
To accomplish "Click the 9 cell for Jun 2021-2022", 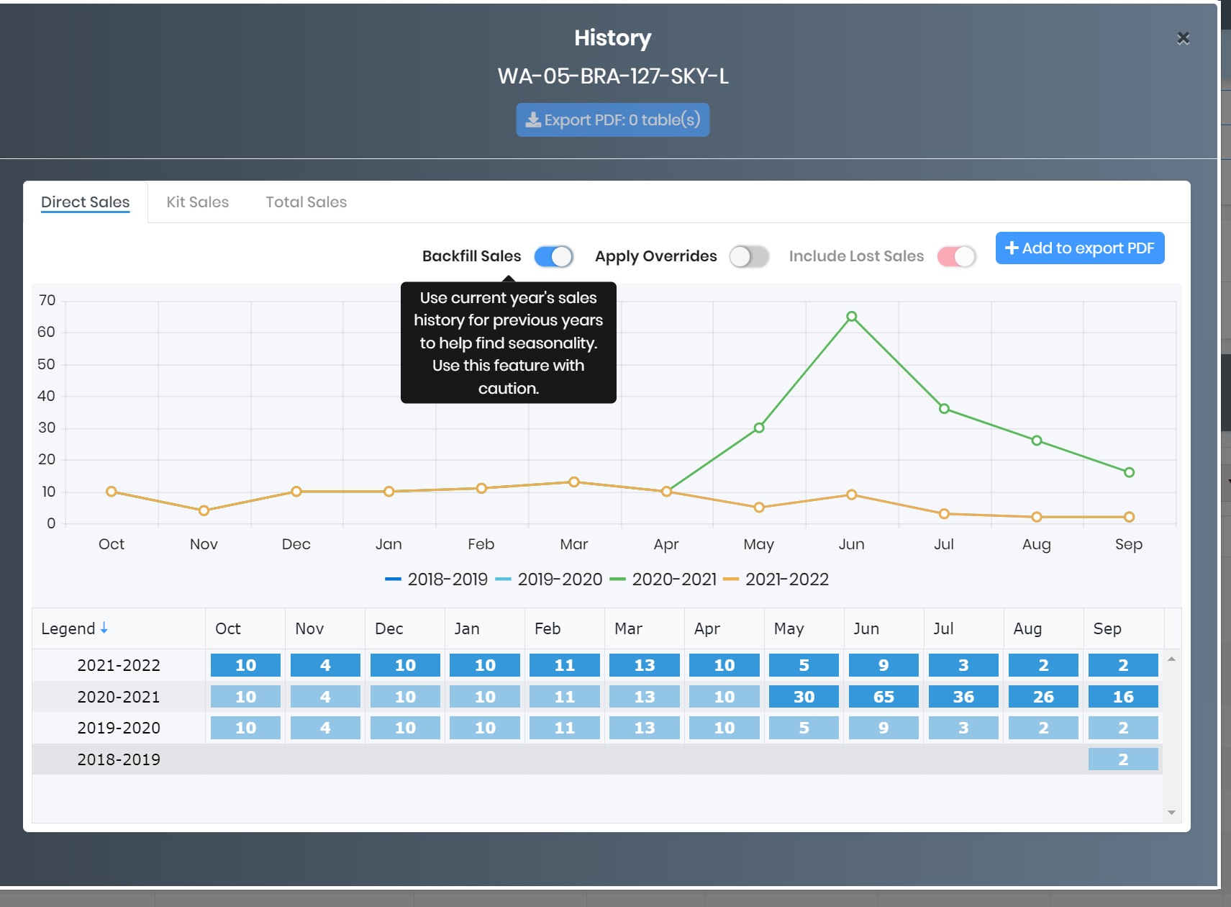I will tap(883, 665).
